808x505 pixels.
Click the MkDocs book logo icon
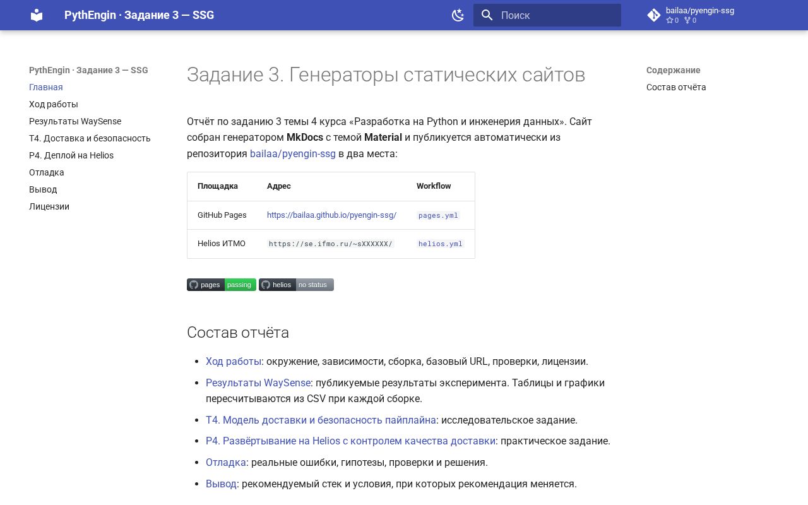37,15
